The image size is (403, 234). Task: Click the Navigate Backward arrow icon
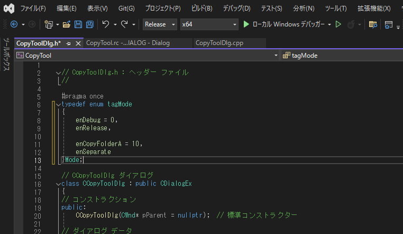click(14, 24)
